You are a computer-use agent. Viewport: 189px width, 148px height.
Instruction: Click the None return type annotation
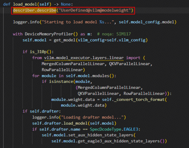click(66, 4)
